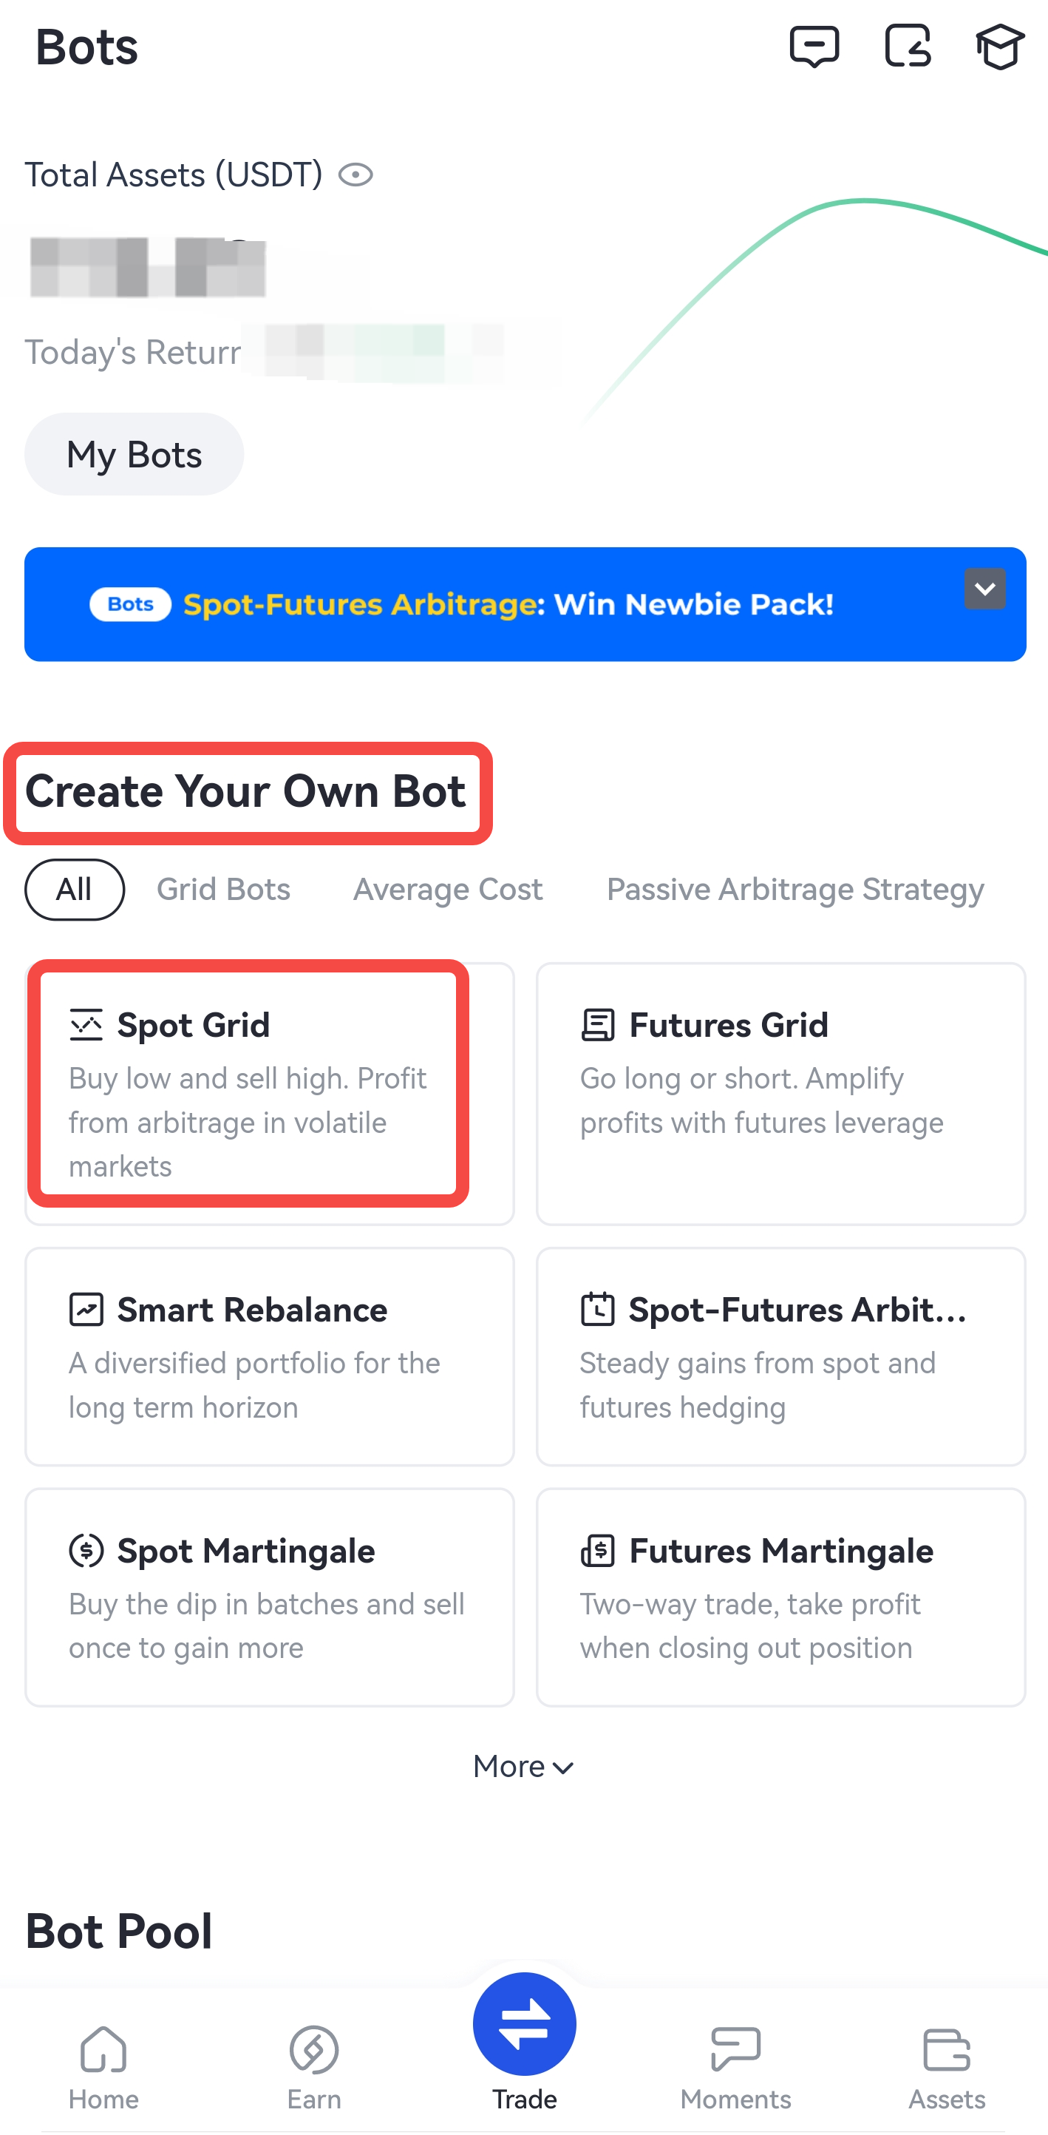
Task: Filter by Average Cost bots
Action: point(448,890)
